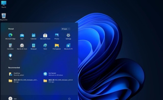Launch the Paint app
This screenshot has width=163, height=100.
click(x=45, y=47)
